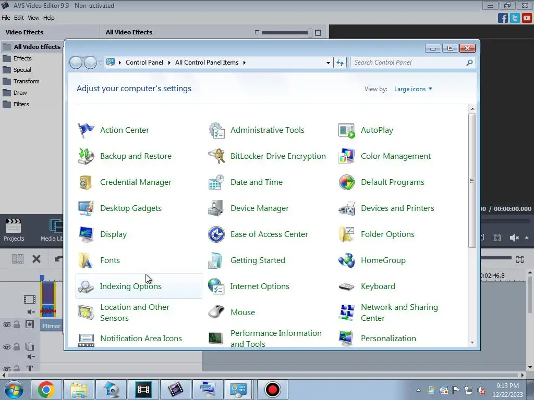Open the View menu in AVS
Image resolution: width=534 pixels, height=400 pixels.
33,18
